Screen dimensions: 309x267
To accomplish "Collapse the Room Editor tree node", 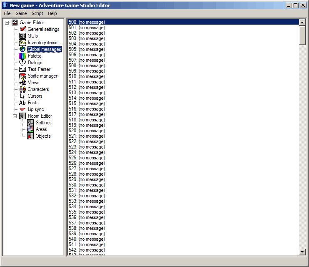I will 15,116.
